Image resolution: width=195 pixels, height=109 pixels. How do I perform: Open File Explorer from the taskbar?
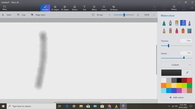pos(81,106)
